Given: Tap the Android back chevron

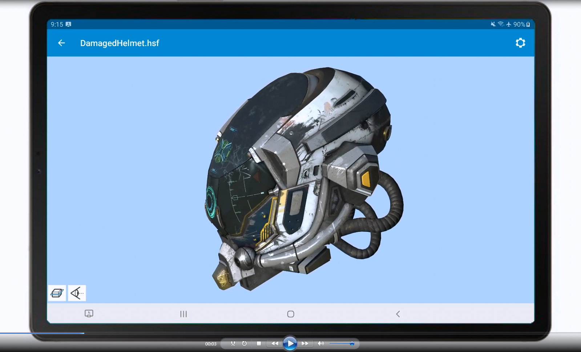Looking at the screenshot, I should pyautogui.click(x=398, y=314).
